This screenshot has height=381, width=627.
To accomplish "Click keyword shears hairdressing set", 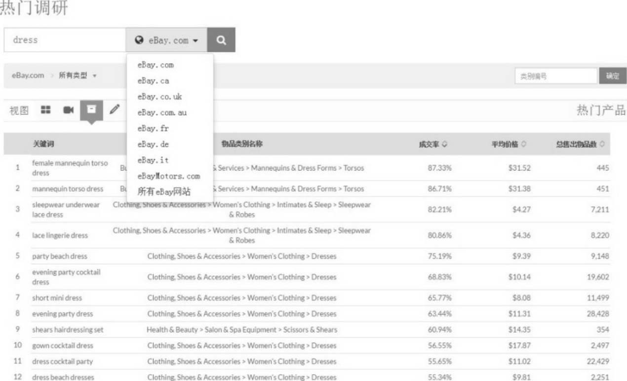I will pos(68,330).
